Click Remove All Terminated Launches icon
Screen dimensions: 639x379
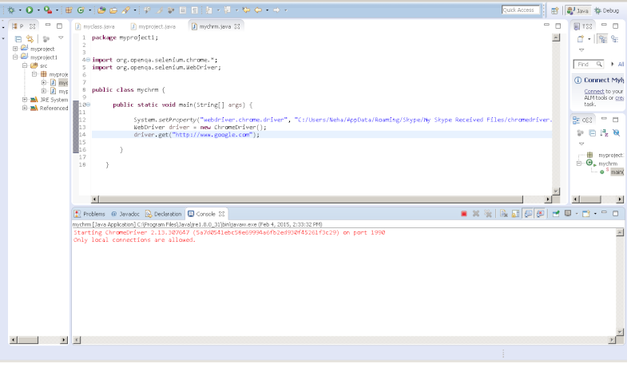[488, 214]
